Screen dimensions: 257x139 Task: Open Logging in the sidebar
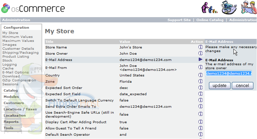(10, 65)
